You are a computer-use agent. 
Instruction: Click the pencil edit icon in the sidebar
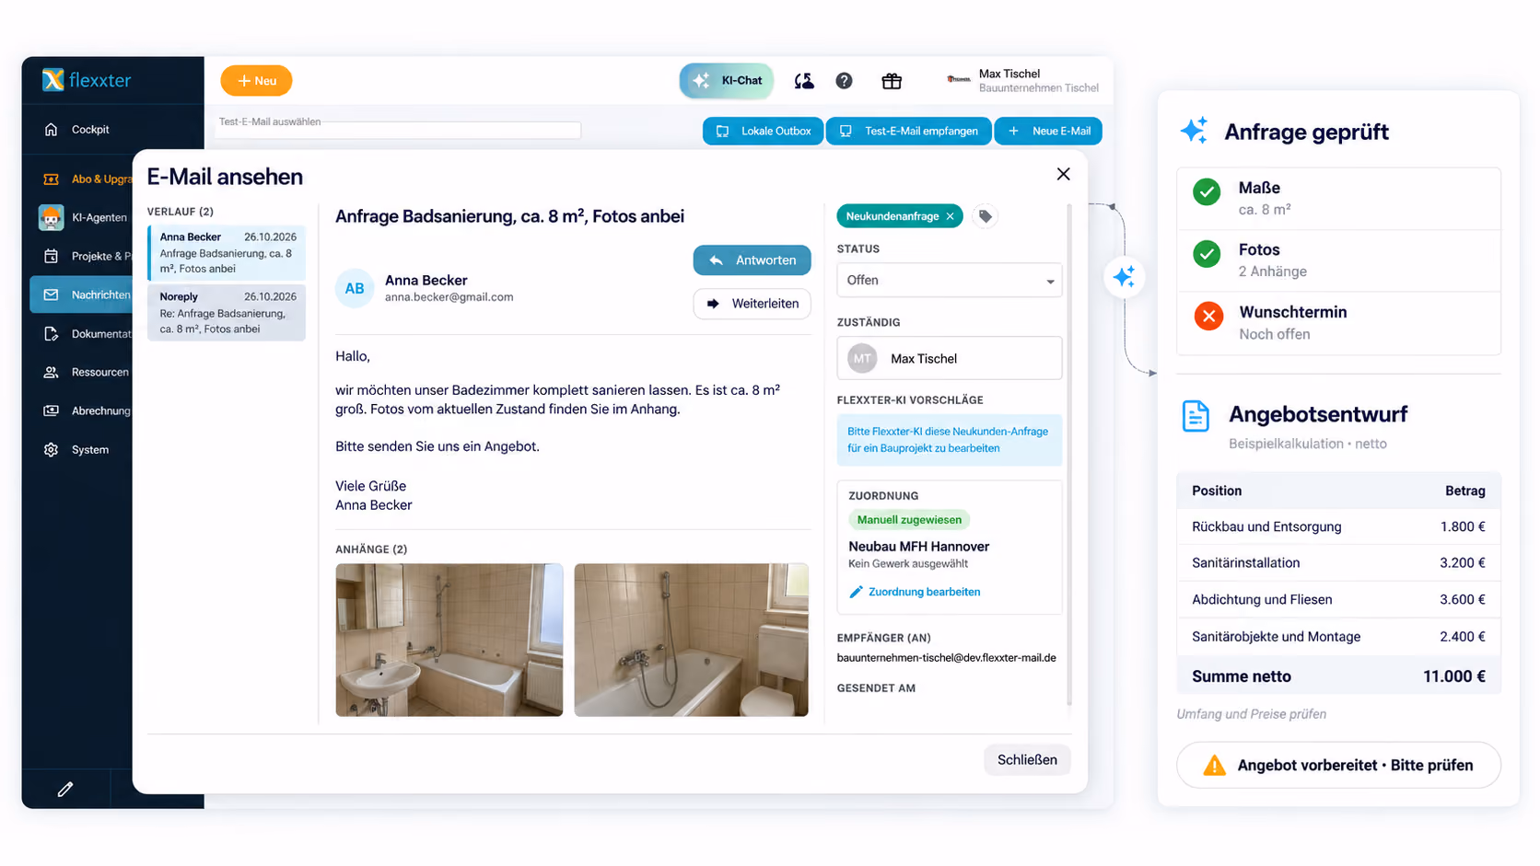coord(64,790)
